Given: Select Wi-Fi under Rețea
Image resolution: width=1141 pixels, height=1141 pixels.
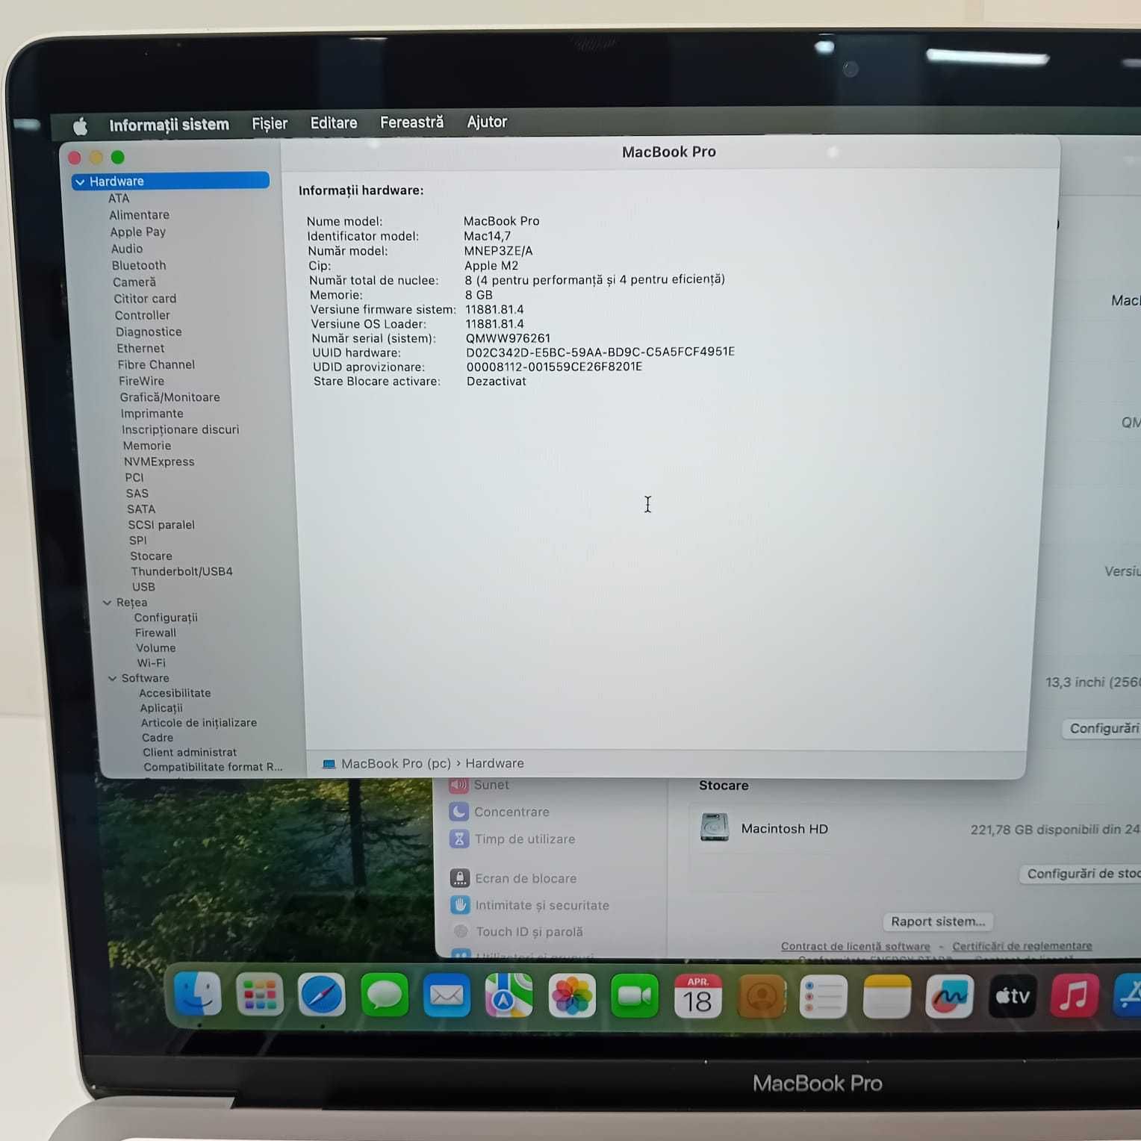Looking at the screenshot, I should pyautogui.click(x=152, y=662).
